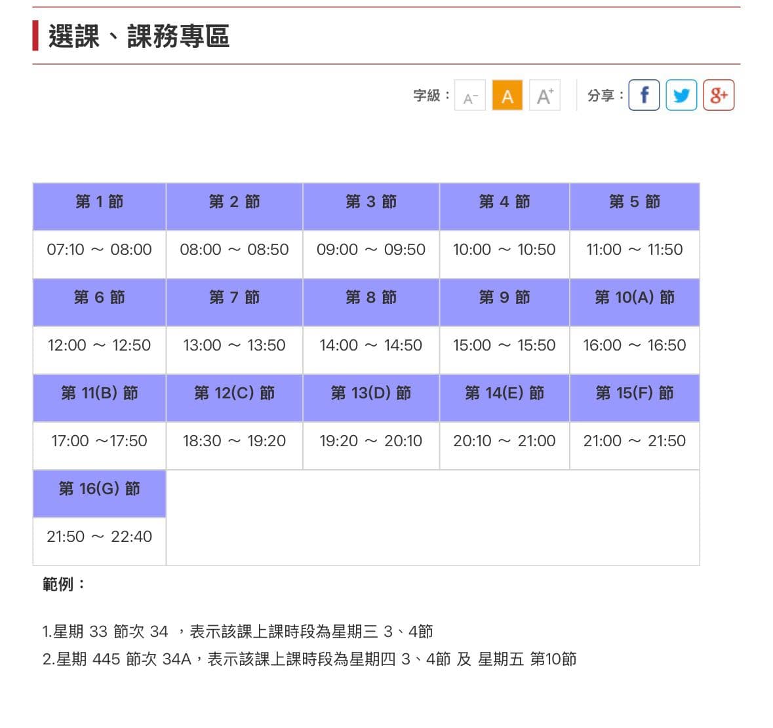The width and height of the screenshot is (773, 728).
Task: Click the 第 16(G) 節 header cell
Action: click(x=100, y=493)
